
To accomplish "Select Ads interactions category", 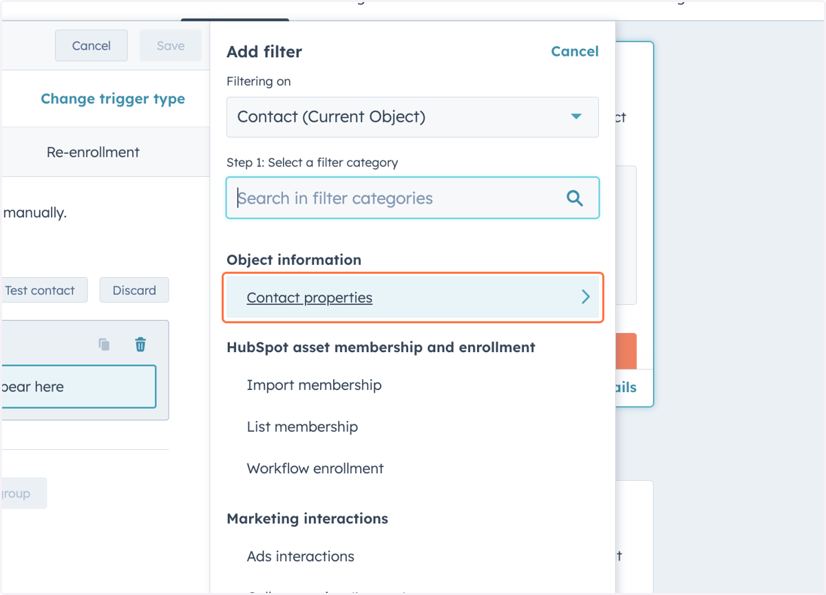I will pyautogui.click(x=301, y=556).
